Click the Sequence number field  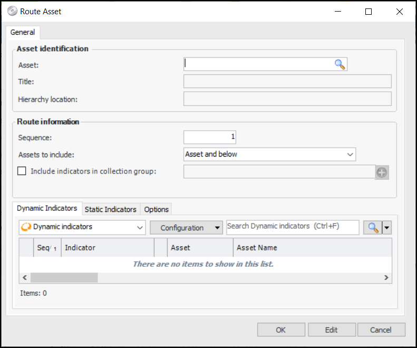209,137
